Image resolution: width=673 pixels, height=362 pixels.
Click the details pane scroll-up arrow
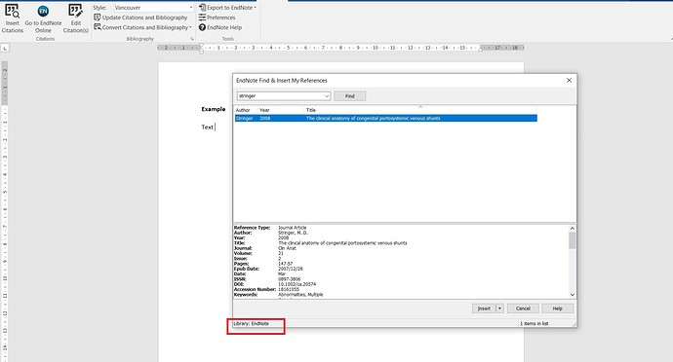point(573,229)
